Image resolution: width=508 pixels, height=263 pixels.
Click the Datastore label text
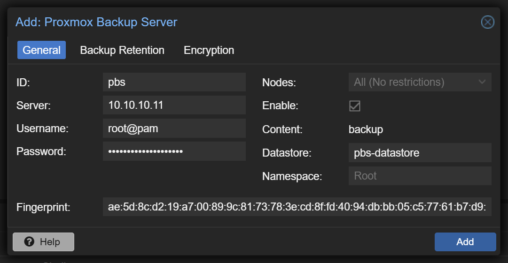click(x=287, y=153)
